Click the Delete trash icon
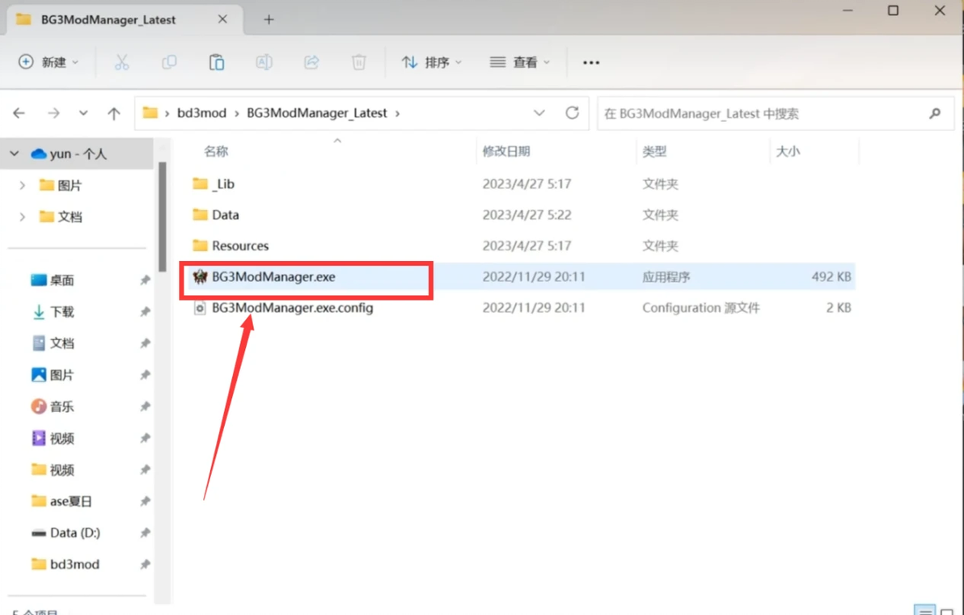 (359, 62)
